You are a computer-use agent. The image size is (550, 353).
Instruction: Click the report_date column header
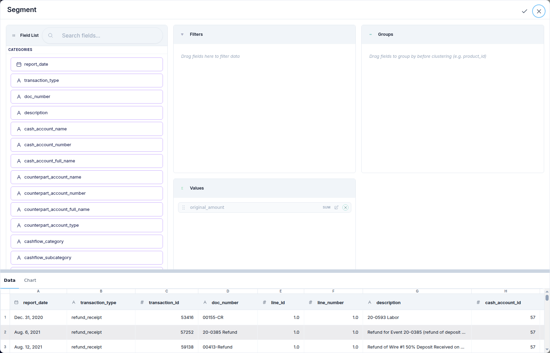(38, 302)
